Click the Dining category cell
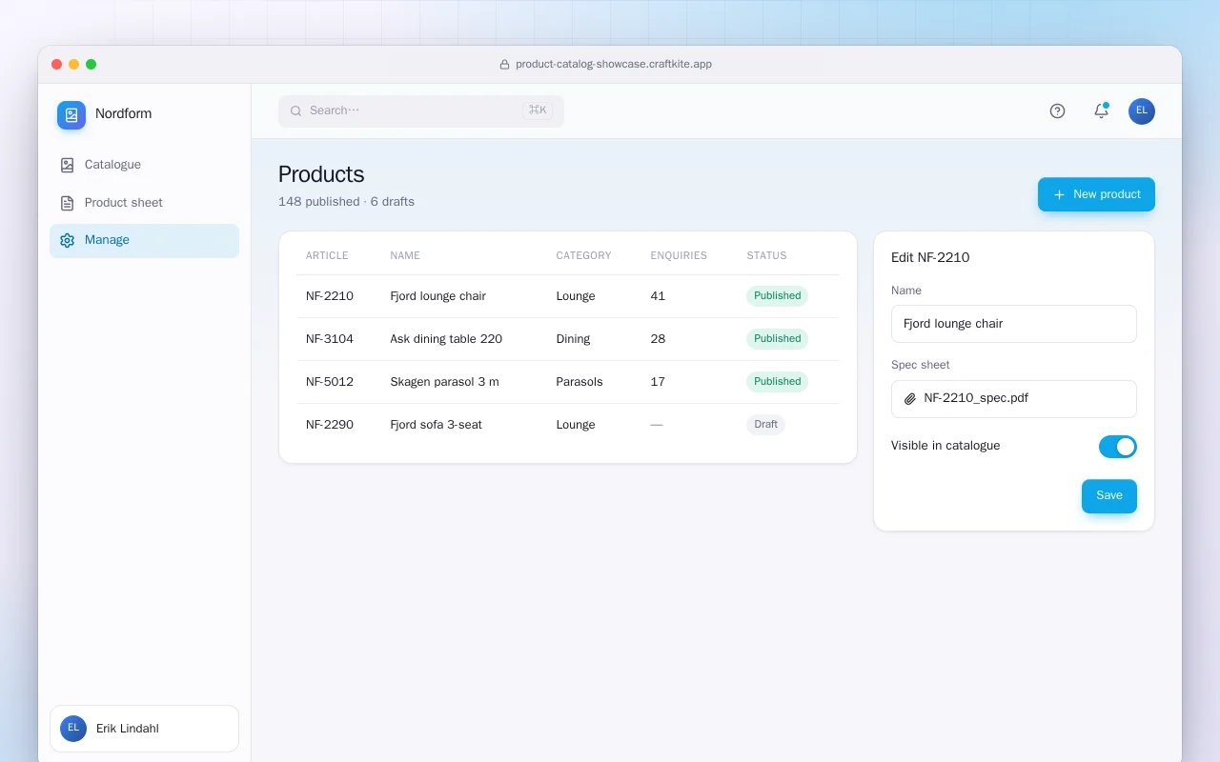The image size is (1220, 762). 573,339
